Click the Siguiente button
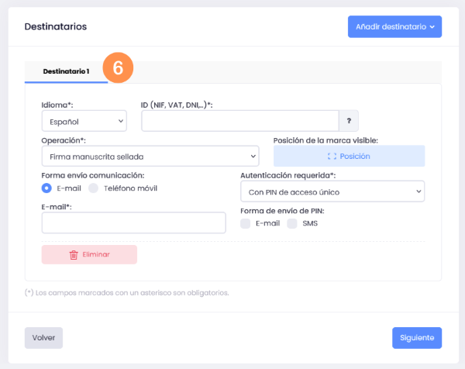Image resolution: width=465 pixels, height=369 pixels. [x=417, y=338]
